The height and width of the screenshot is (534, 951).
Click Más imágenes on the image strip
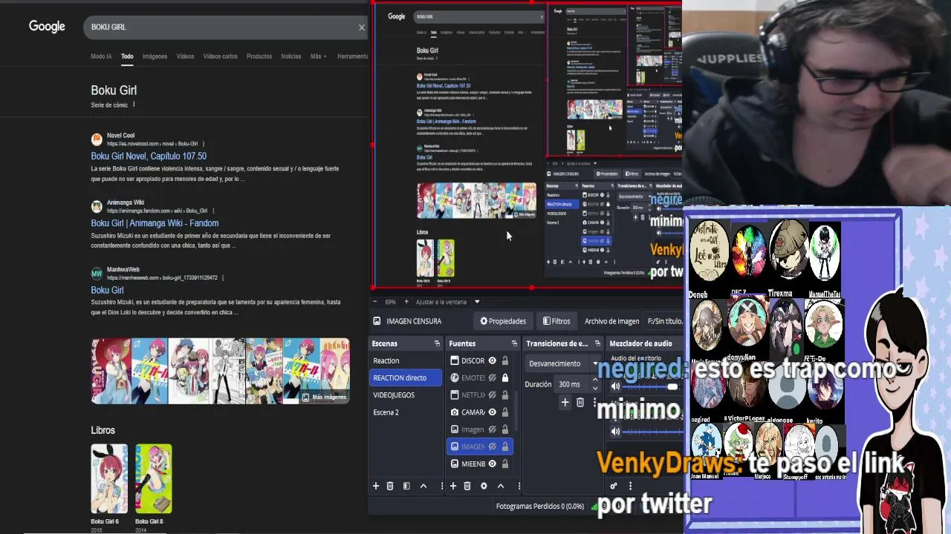324,397
